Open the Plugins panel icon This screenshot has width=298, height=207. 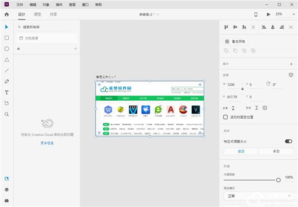click(7, 200)
